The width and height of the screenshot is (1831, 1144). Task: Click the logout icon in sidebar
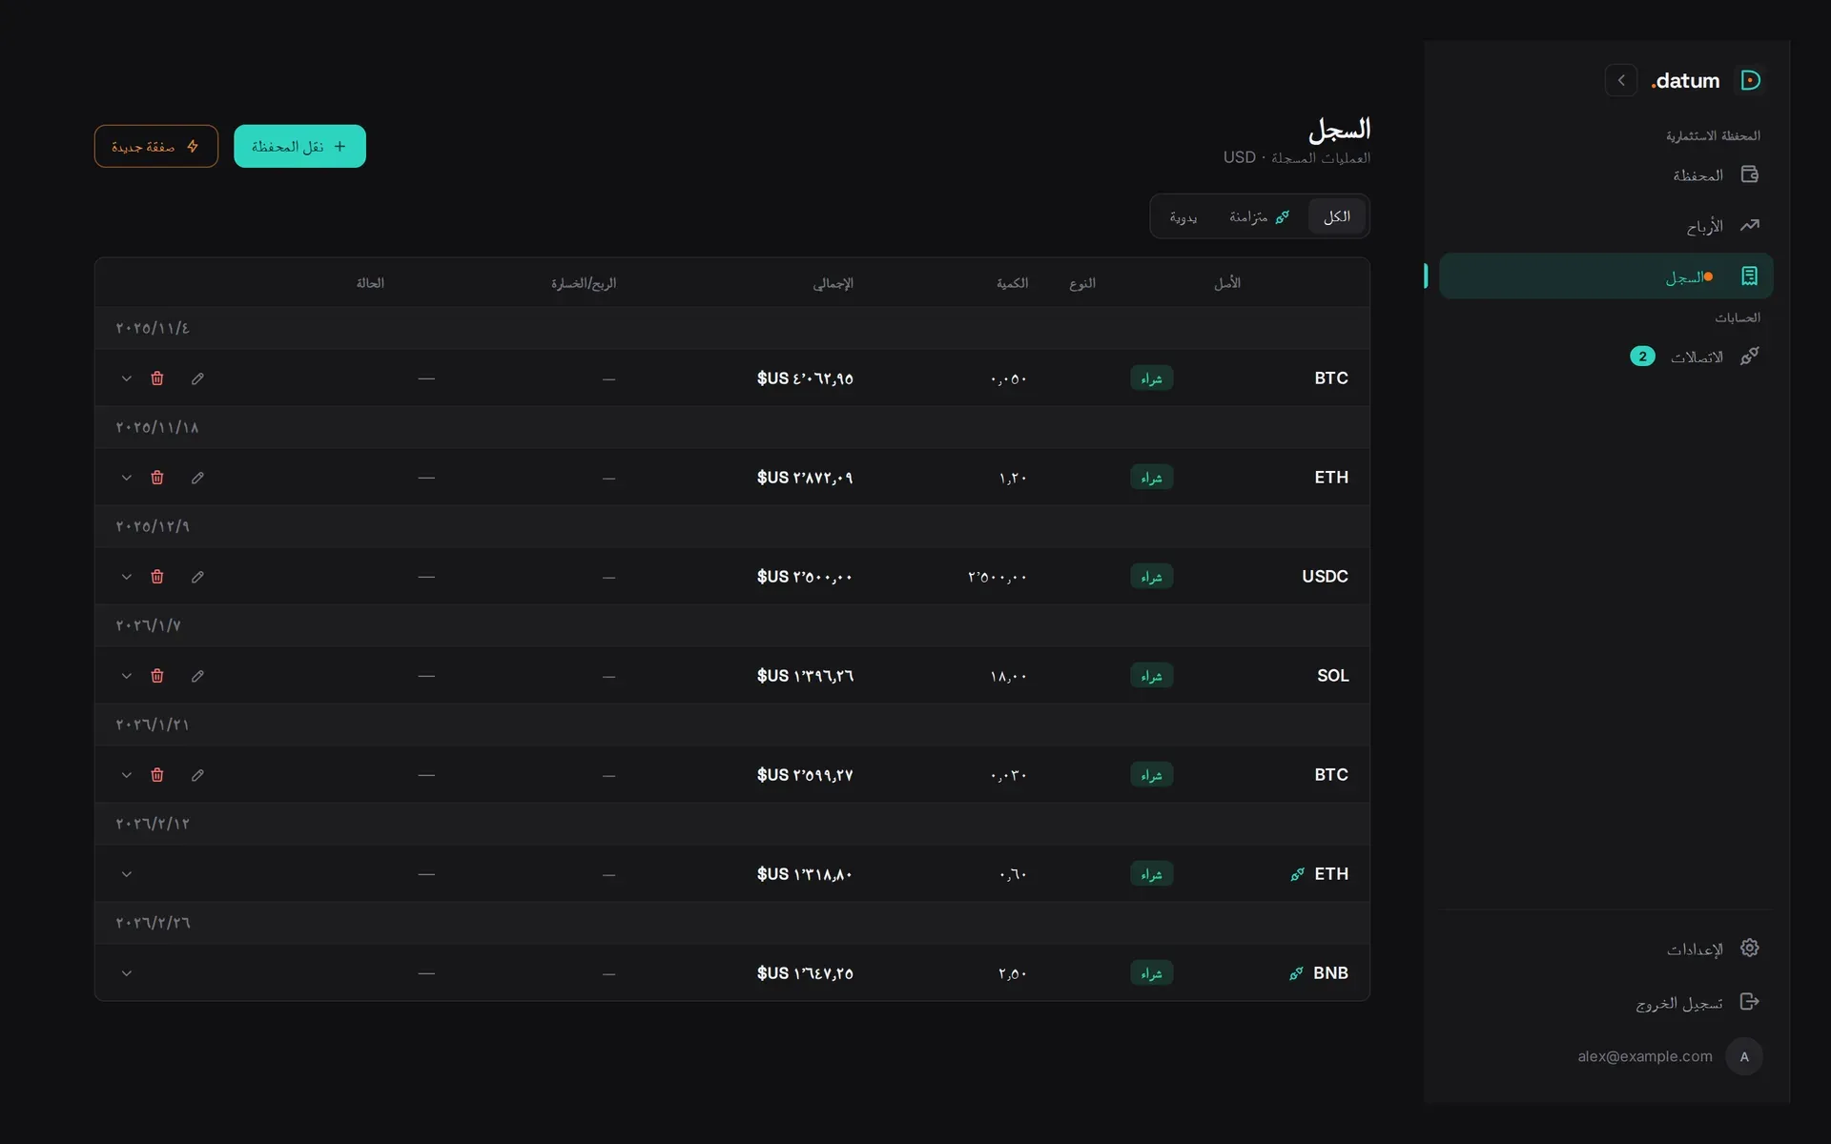click(x=1749, y=1001)
